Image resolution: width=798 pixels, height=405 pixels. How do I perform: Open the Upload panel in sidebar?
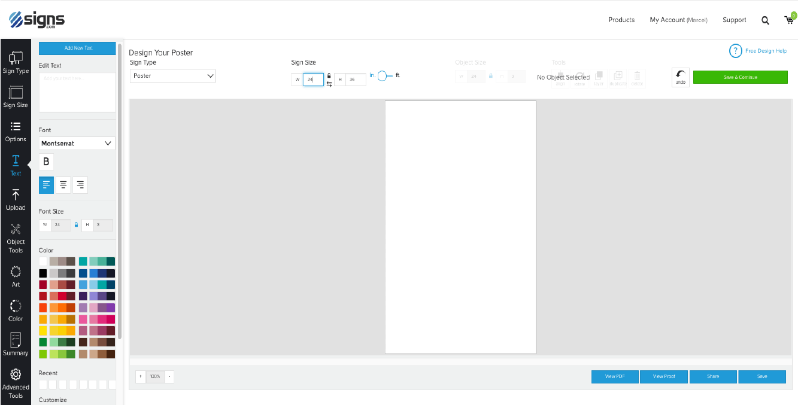(16, 200)
